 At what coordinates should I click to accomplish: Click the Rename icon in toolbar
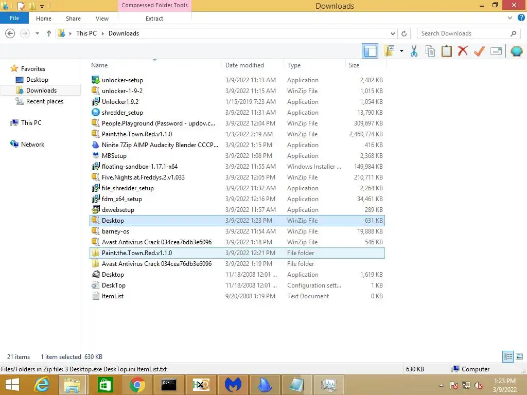(x=496, y=51)
